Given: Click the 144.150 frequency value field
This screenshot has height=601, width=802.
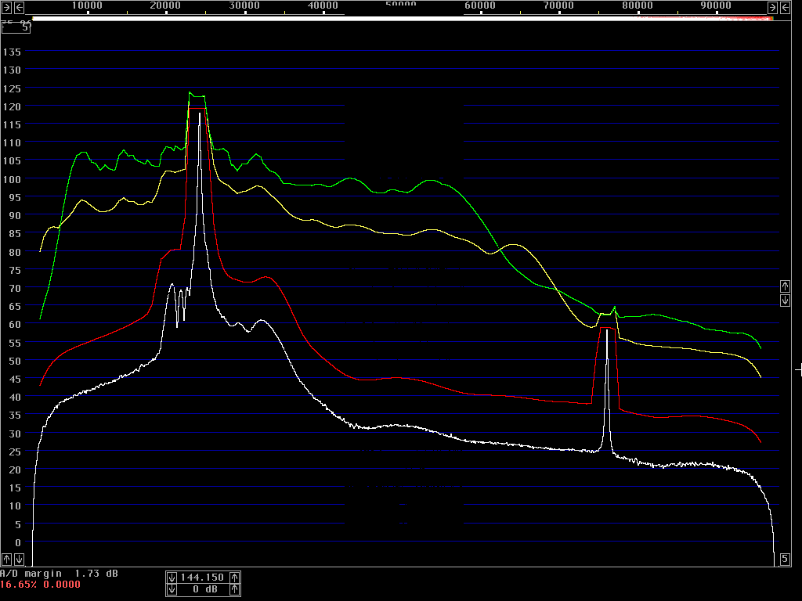Looking at the screenshot, I should coord(203,578).
